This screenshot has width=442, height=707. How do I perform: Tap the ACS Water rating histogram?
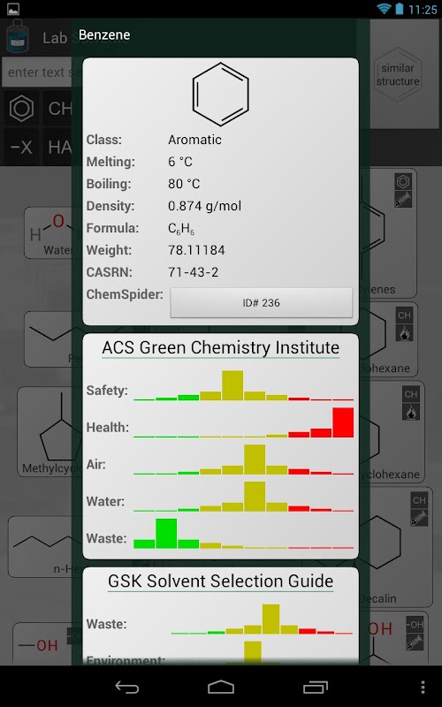[x=244, y=497]
